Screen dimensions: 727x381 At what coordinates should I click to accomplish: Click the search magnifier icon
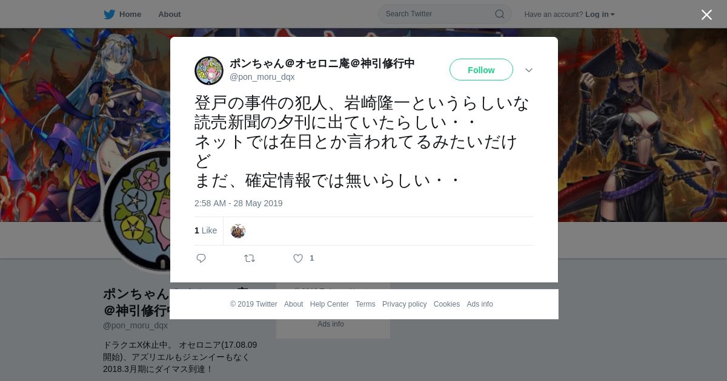point(500,14)
